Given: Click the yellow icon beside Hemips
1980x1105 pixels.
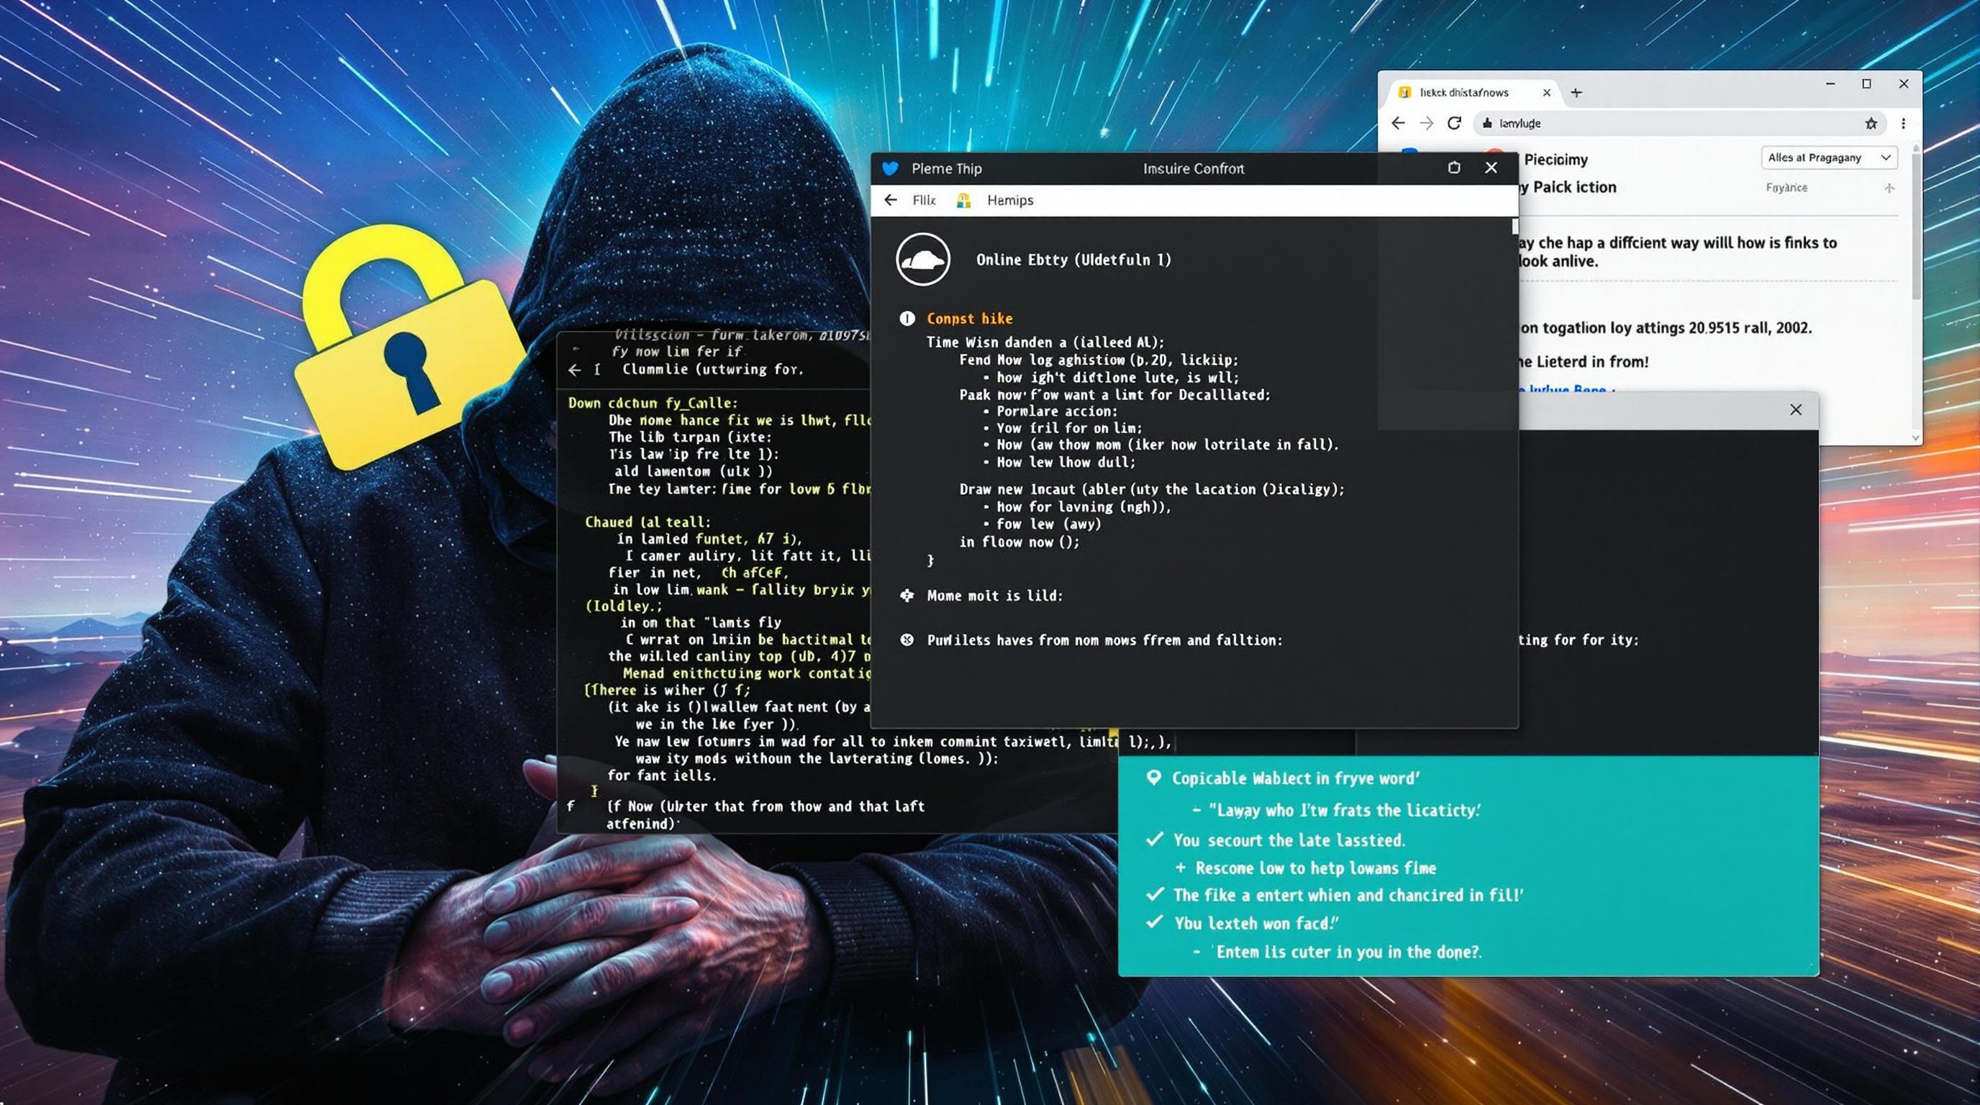Looking at the screenshot, I should tap(964, 201).
